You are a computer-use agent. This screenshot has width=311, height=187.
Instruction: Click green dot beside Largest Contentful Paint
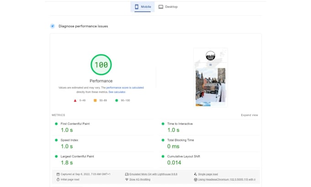tap(56, 156)
